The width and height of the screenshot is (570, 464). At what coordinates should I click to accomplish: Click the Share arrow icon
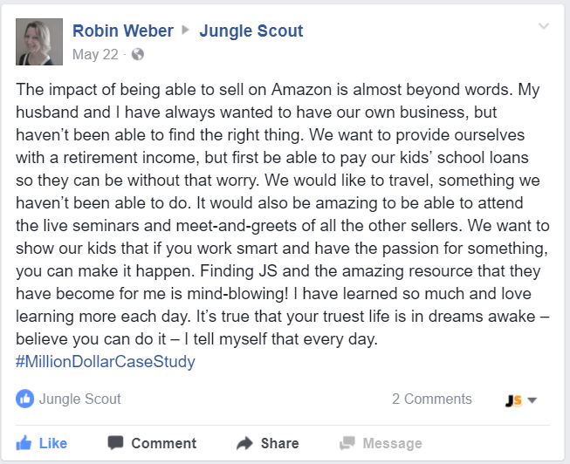[244, 442]
